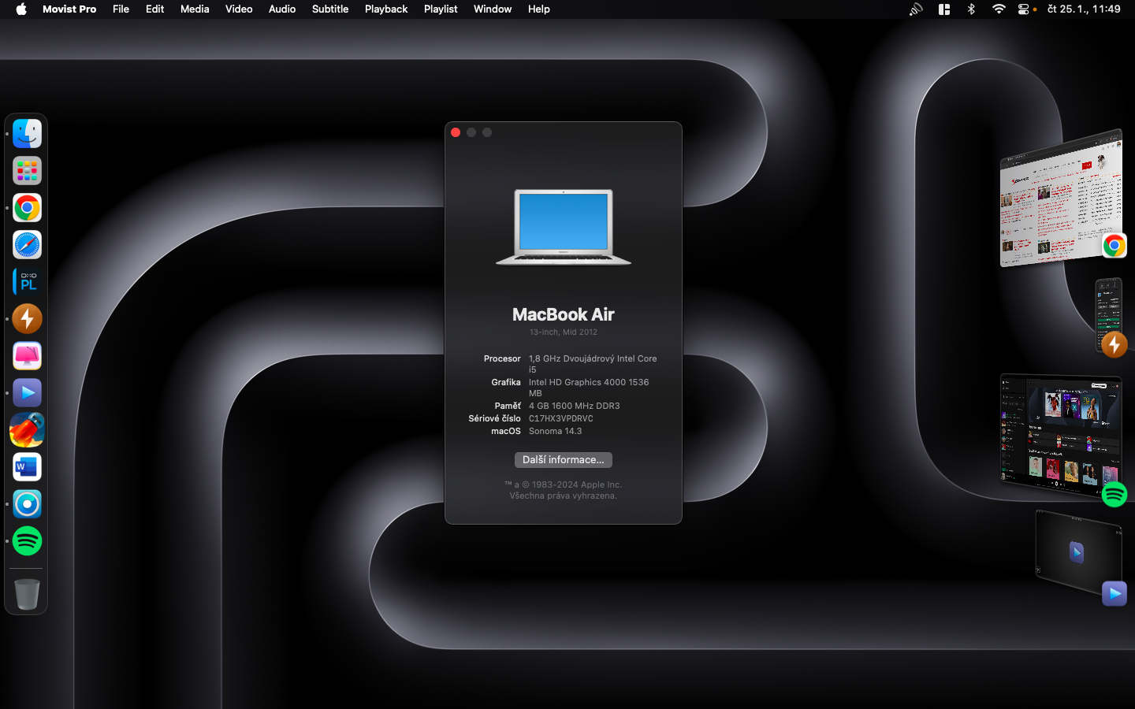This screenshot has height=709, width=1135.
Task: Open Control Center from the menu bar
Action: point(1024,9)
